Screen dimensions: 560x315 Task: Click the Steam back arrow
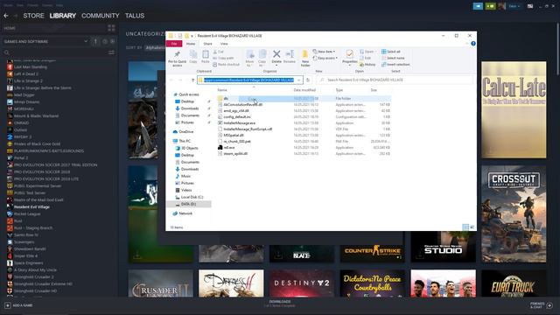coord(6,16)
